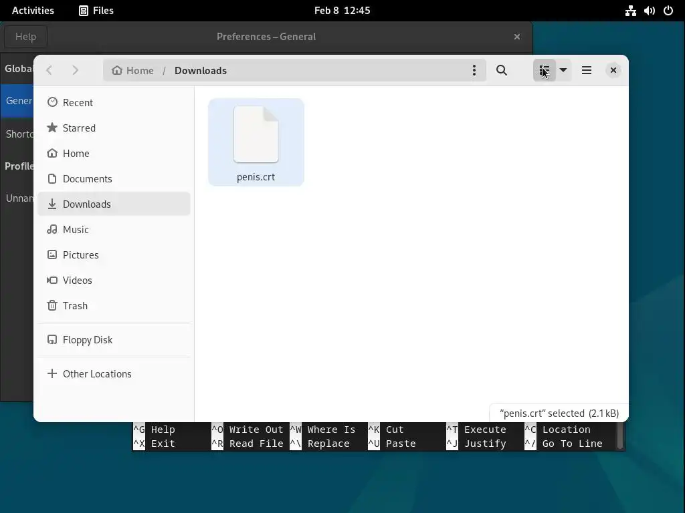Close the Preferences – General window

[517, 37]
